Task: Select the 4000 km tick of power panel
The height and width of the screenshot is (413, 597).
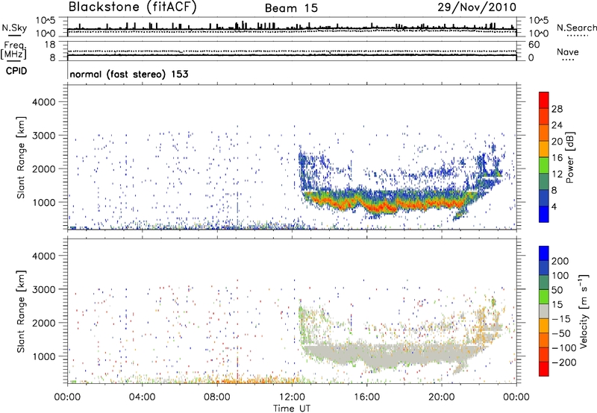Action: (44, 102)
